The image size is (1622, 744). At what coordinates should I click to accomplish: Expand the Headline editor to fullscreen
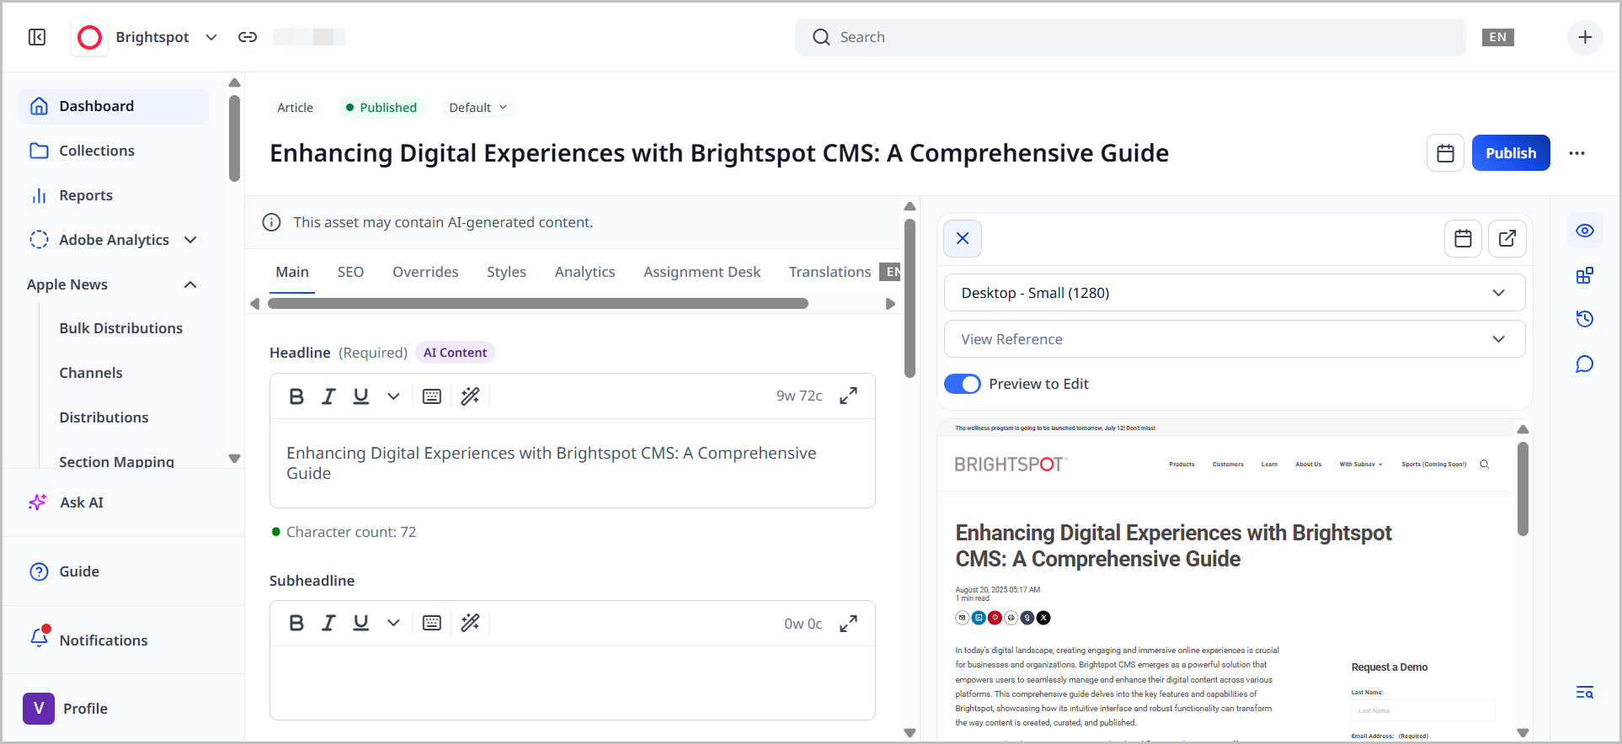click(848, 396)
